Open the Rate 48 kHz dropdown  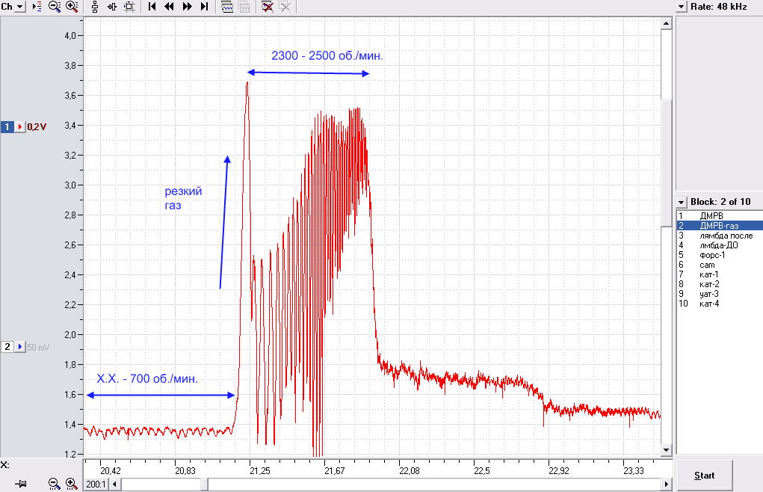click(682, 7)
